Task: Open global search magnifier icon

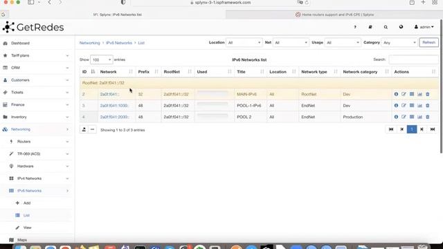Action: [x=386, y=27]
